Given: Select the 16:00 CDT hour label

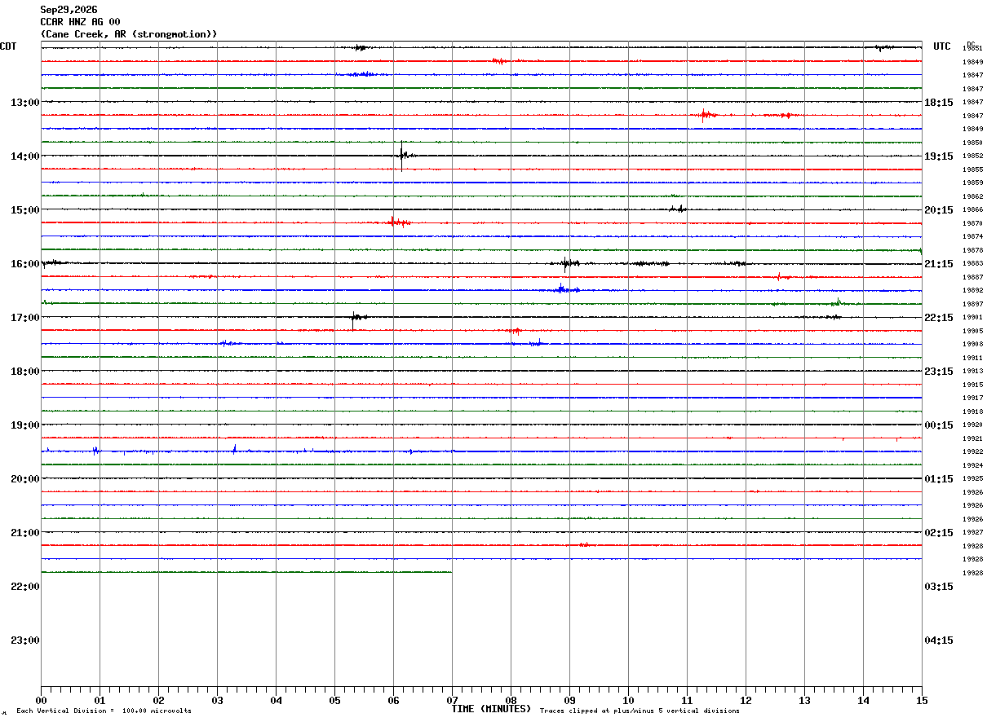Looking at the screenshot, I should point(25,264).
